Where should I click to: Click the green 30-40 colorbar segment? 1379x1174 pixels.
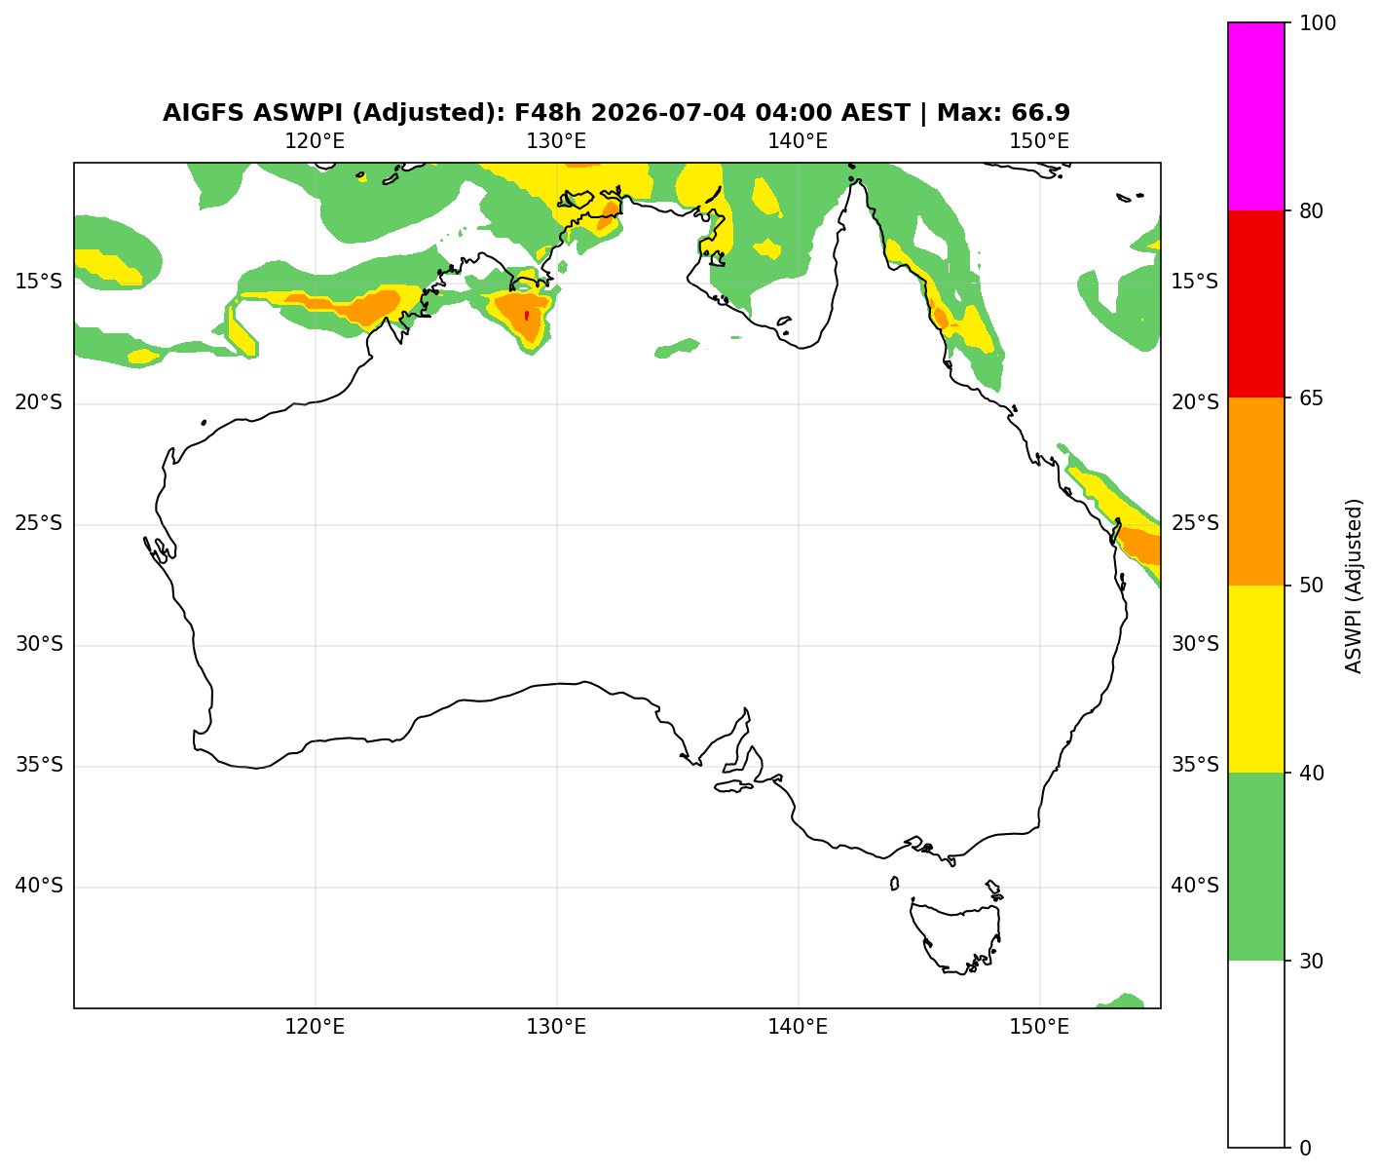point(1256,866)
